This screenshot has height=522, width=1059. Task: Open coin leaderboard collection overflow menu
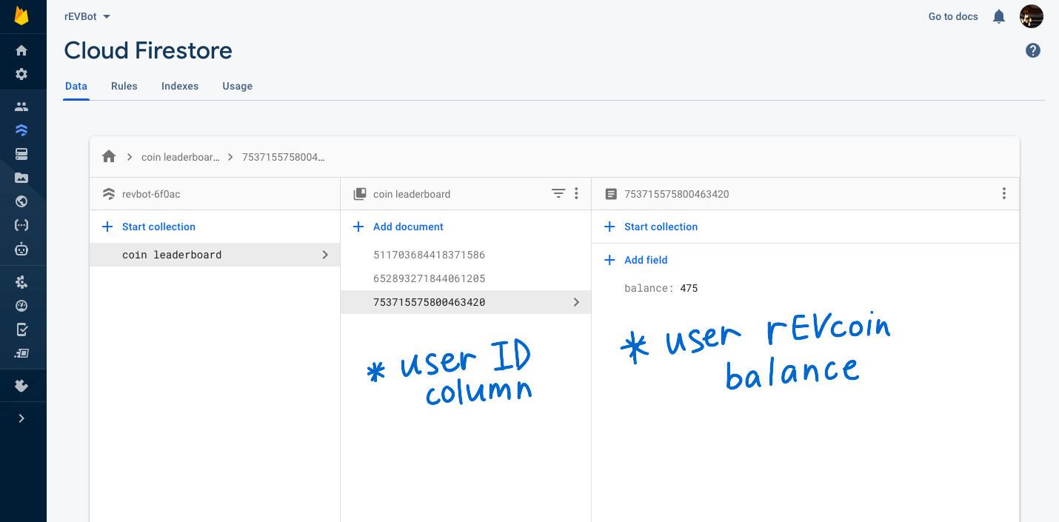576,193
